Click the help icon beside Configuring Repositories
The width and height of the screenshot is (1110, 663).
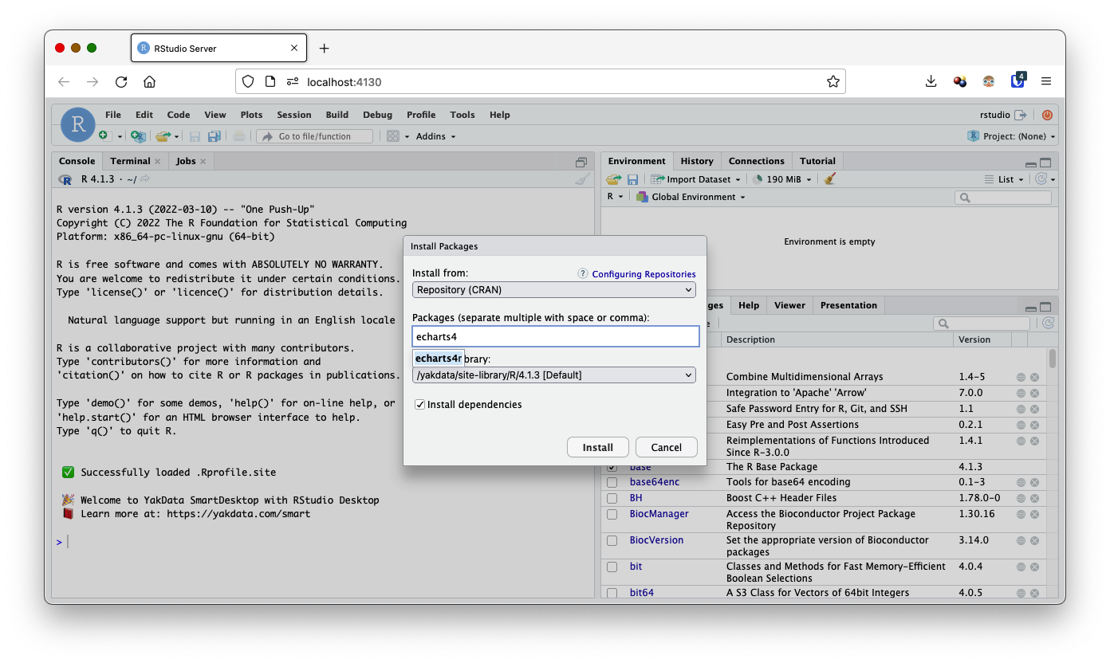583,273
